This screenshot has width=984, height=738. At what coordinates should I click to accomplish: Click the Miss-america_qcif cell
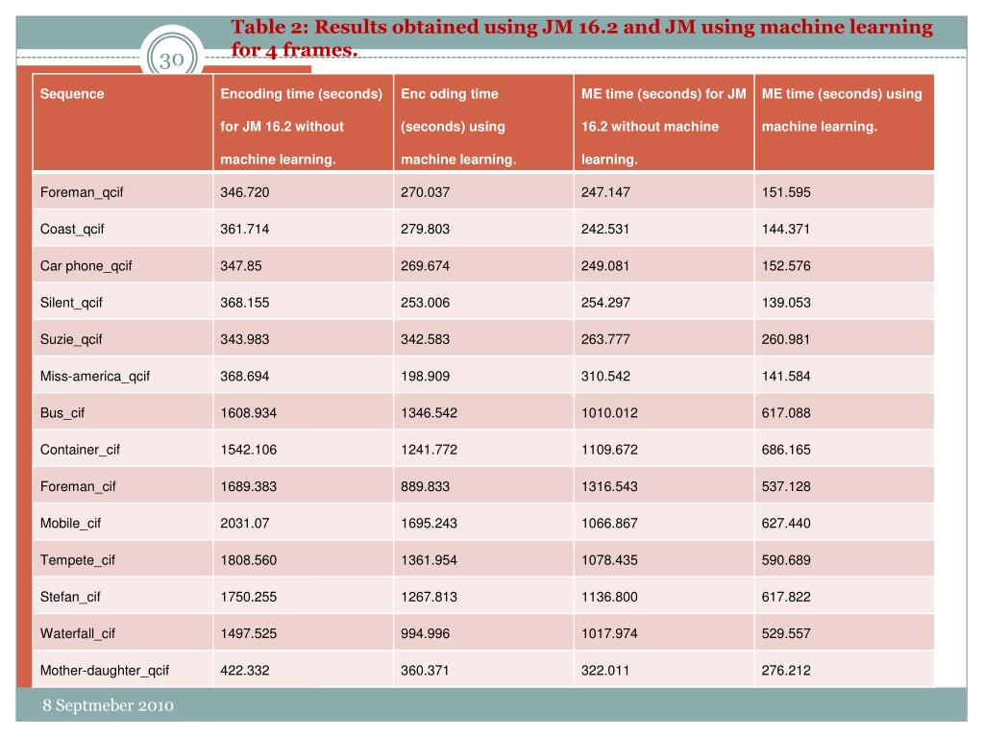pos(95,376)
